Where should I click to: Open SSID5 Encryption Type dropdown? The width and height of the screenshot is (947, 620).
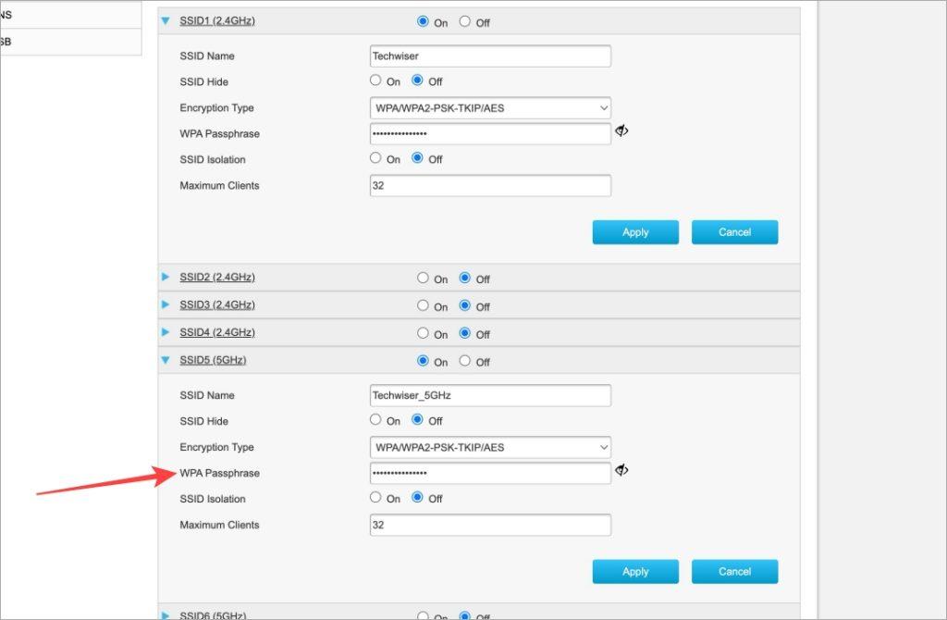(490, 447)
